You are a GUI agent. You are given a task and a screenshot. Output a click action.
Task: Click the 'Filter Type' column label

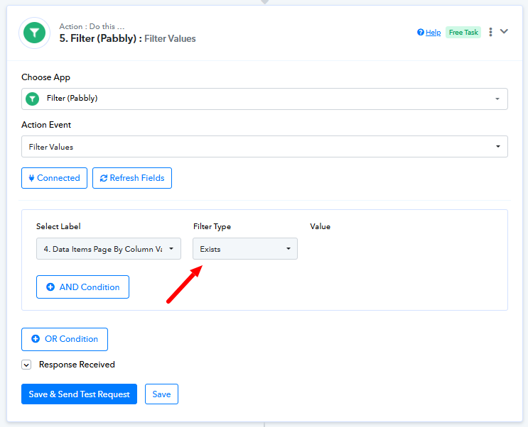pos(212,226)
